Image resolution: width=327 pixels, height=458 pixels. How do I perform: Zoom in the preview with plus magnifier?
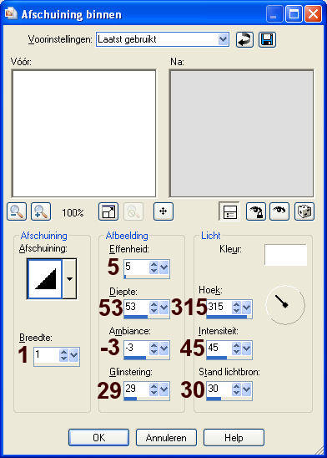[x=41, y=211]
